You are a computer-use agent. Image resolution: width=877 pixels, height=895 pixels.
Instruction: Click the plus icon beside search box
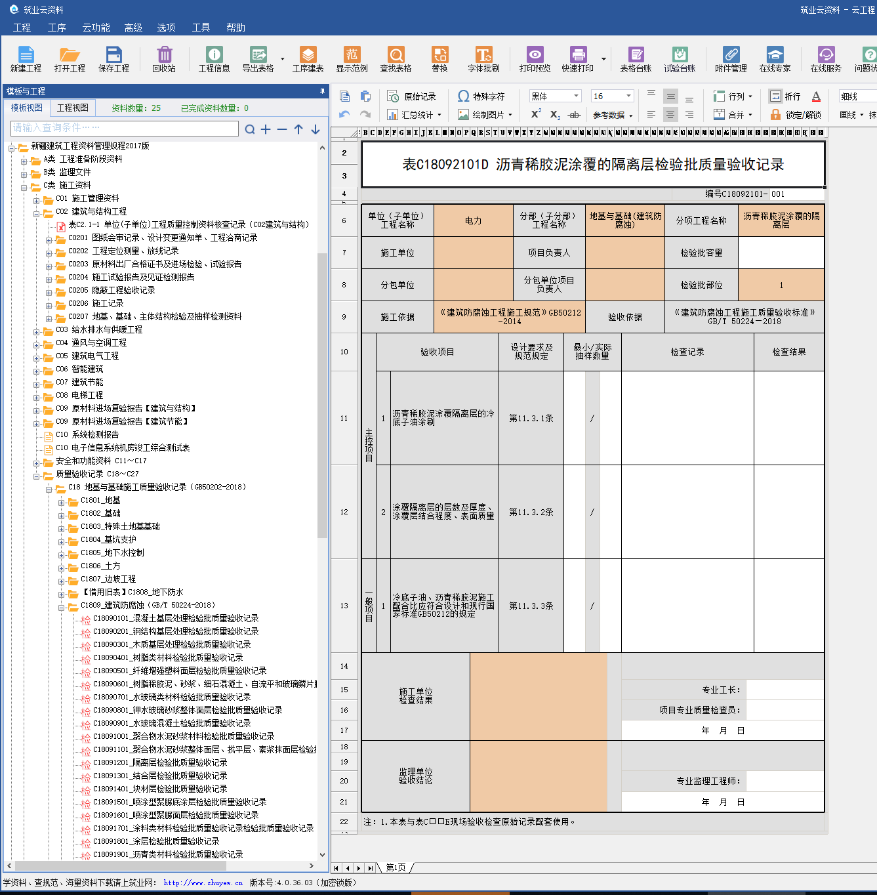point(266,129)
